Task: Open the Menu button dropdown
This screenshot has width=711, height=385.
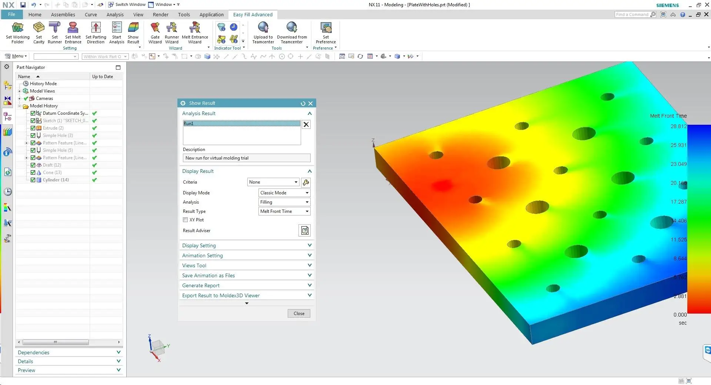Action: [16, 56]
